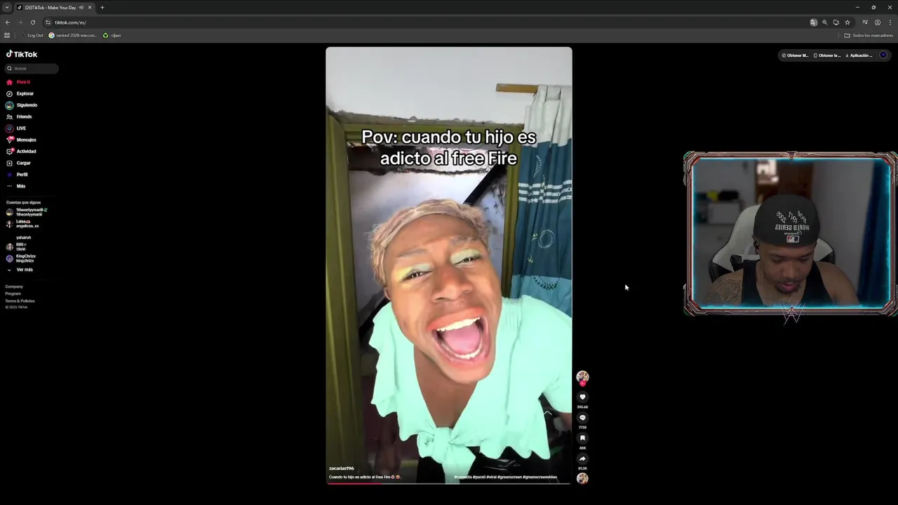Go back in the browser
The width and height of the screenshot is (898, 505).
pos(8,22)
